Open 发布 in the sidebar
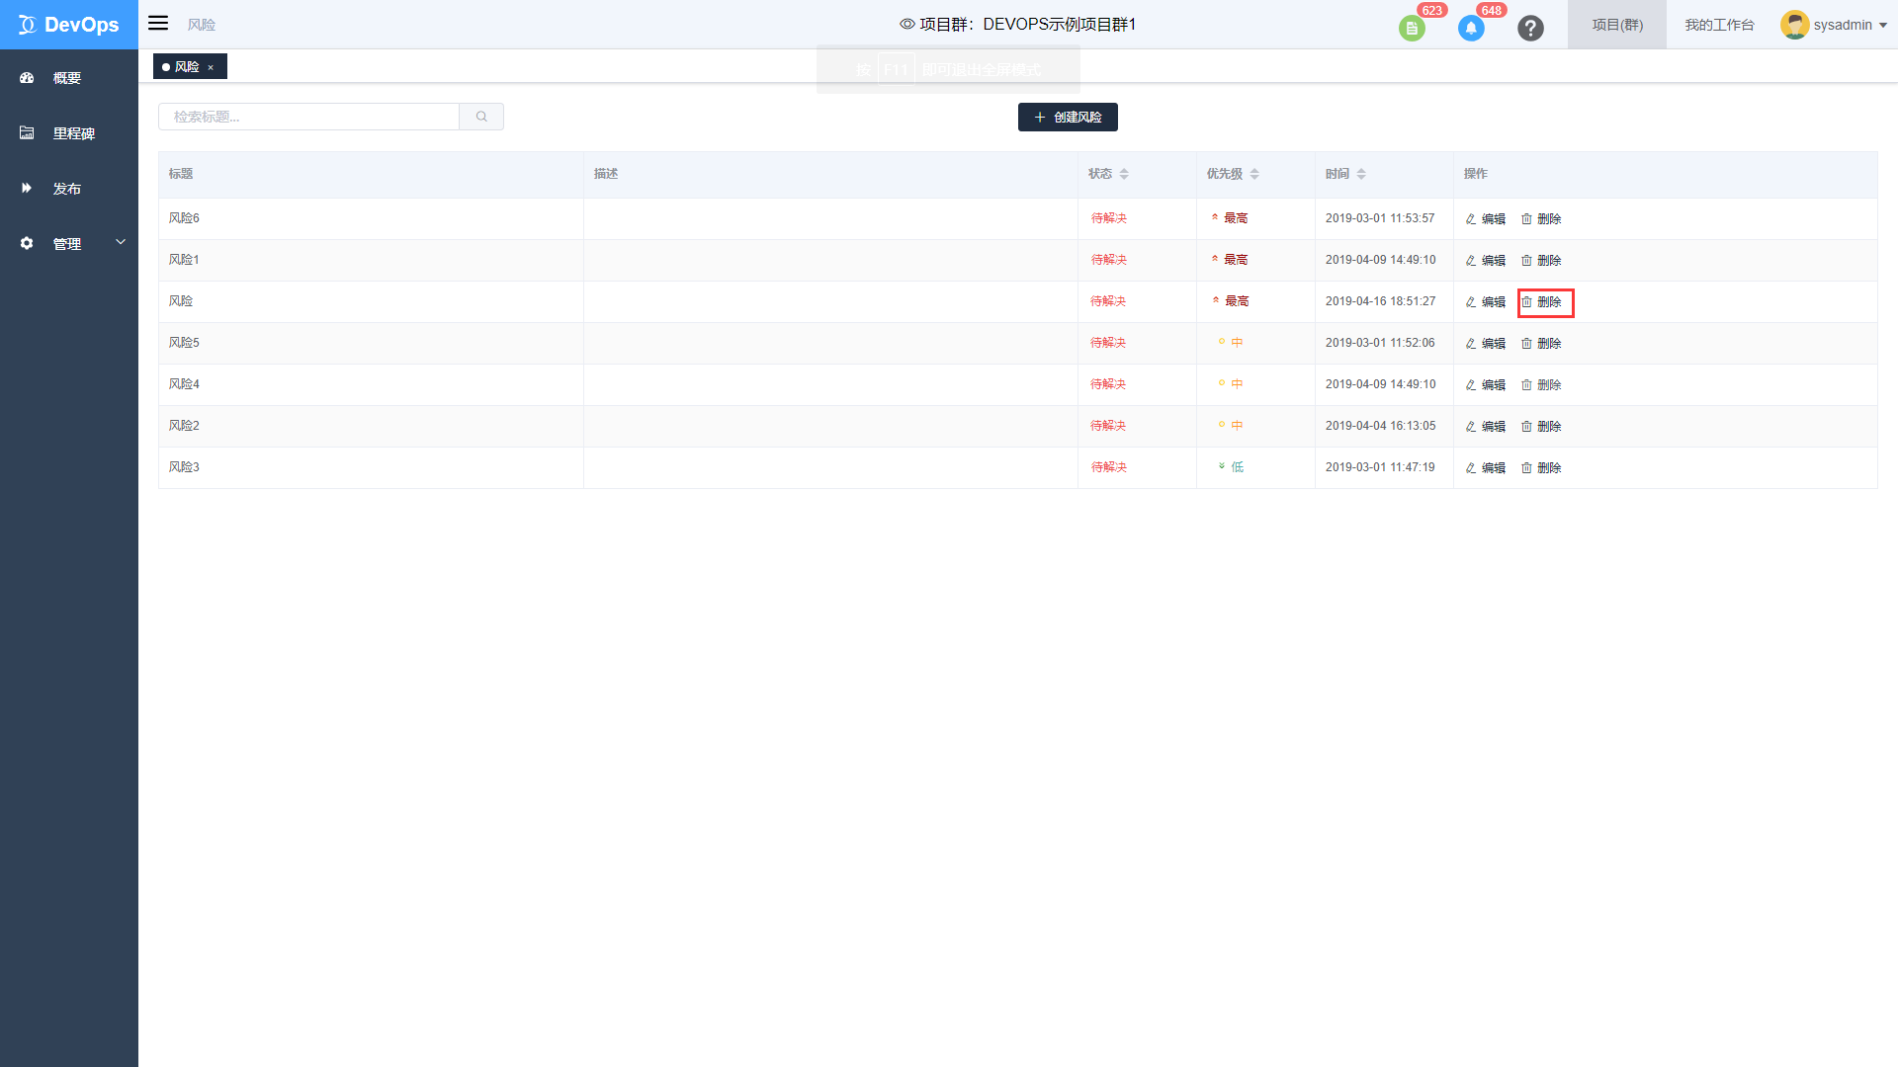Screen dimensions: 1898x1067 tap(69, 189)
